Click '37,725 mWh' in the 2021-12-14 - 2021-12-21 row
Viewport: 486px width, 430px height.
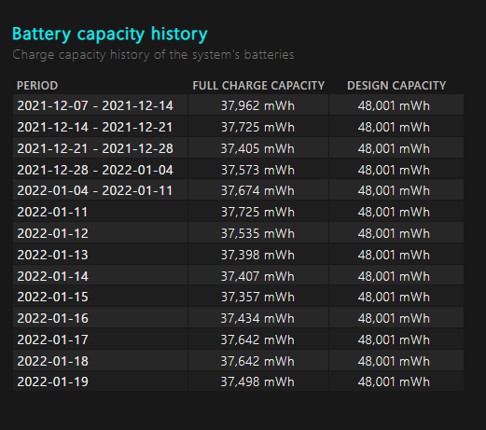click(x=257, y=127)
